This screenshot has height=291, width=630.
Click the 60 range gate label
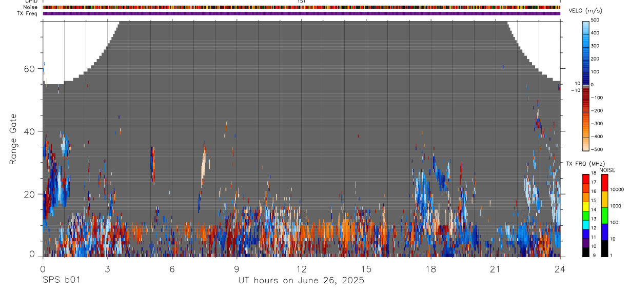pyautogui.click(x=31, y=69)
